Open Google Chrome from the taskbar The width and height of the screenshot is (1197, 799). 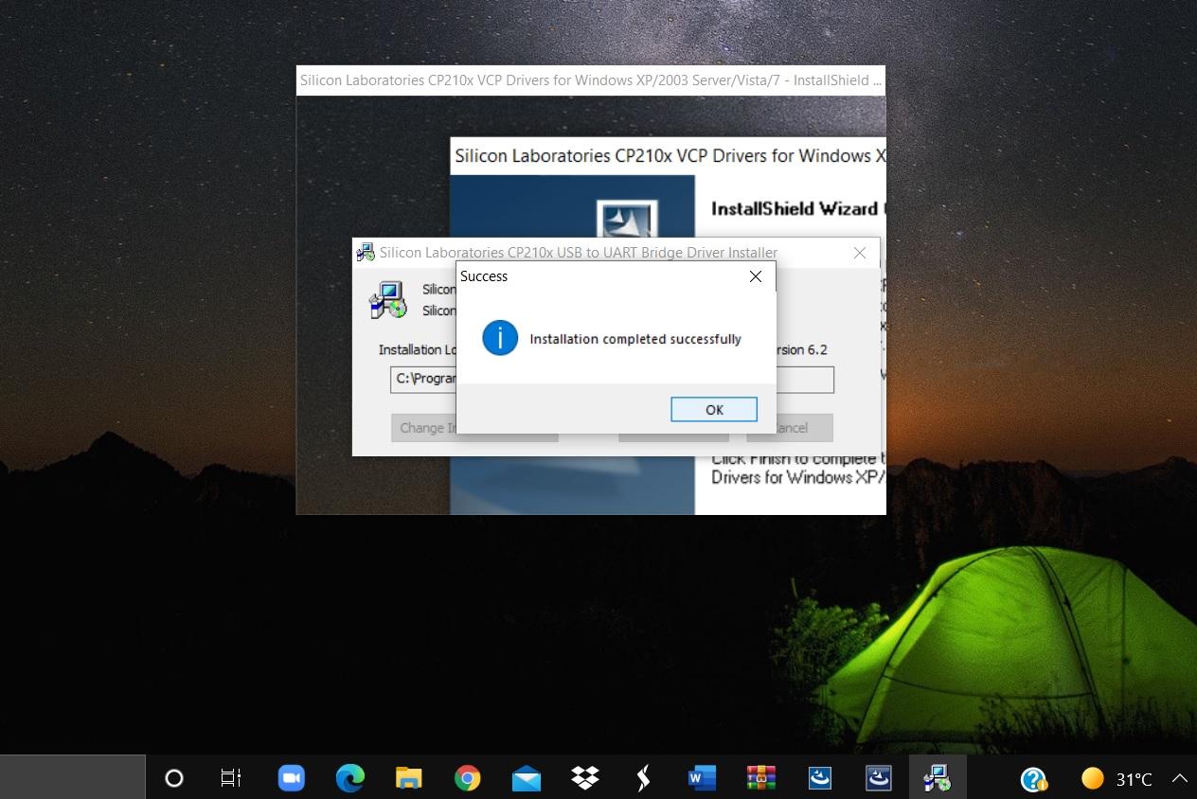point(468,778)
